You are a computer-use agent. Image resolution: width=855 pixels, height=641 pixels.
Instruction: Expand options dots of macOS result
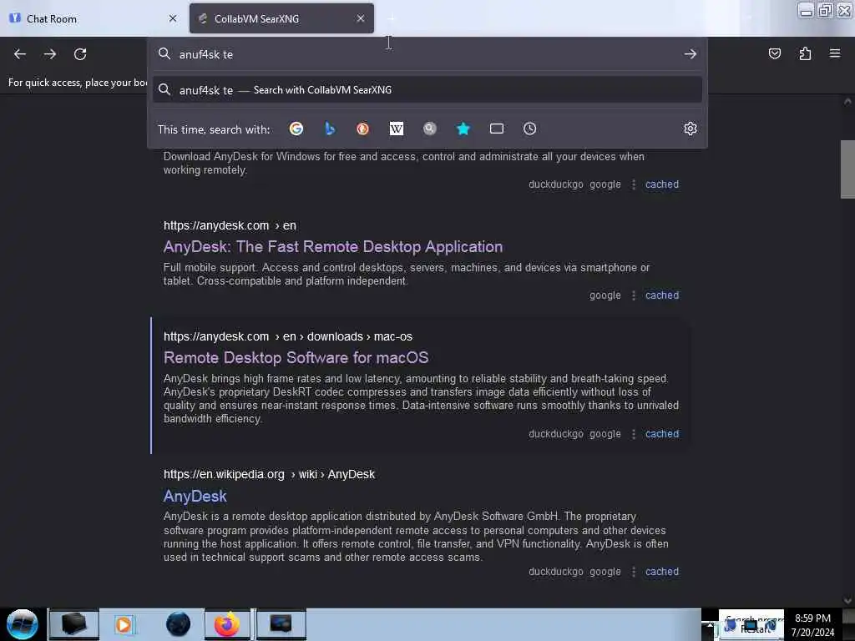633,434
